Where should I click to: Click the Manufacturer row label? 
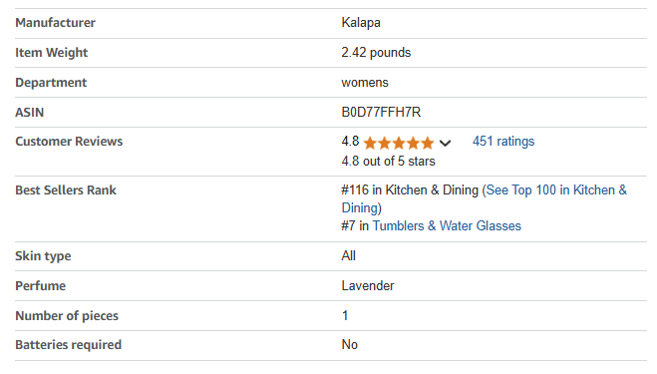point(55,23)
